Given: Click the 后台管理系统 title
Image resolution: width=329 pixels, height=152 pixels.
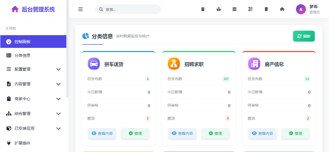Looking at the screenshot, I should tap(38, 9).
